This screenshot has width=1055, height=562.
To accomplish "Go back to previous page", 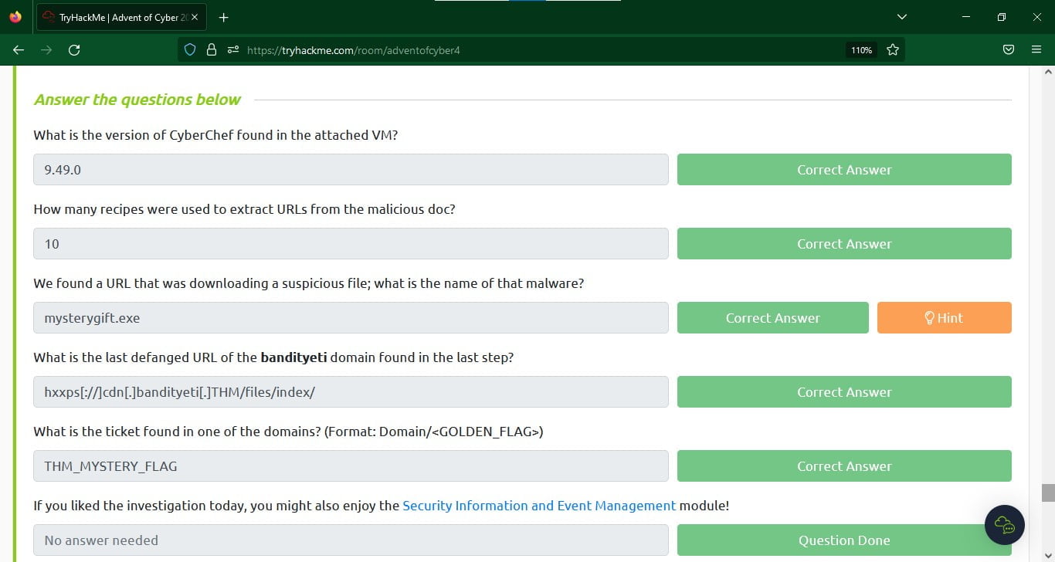I will point(19,49).
